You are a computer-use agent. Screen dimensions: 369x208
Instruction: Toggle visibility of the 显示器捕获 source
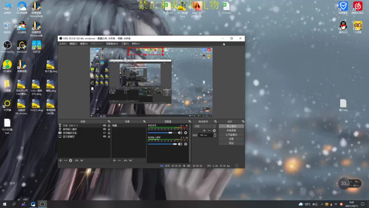105,136
